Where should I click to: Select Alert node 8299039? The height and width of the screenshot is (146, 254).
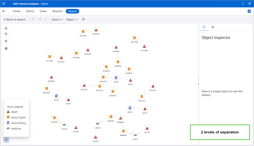pos(51,77)
